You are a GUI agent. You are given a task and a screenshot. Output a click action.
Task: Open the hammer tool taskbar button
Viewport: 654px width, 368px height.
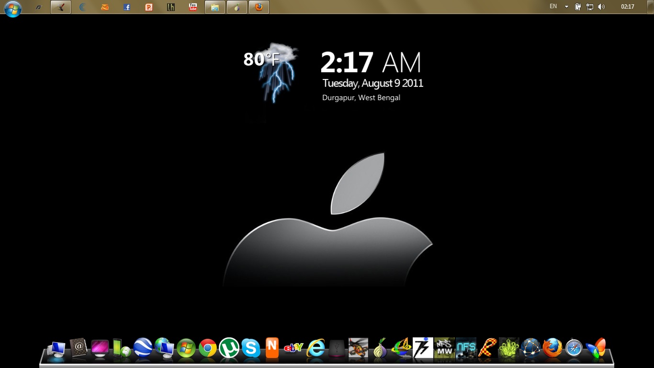click(61, 7)
